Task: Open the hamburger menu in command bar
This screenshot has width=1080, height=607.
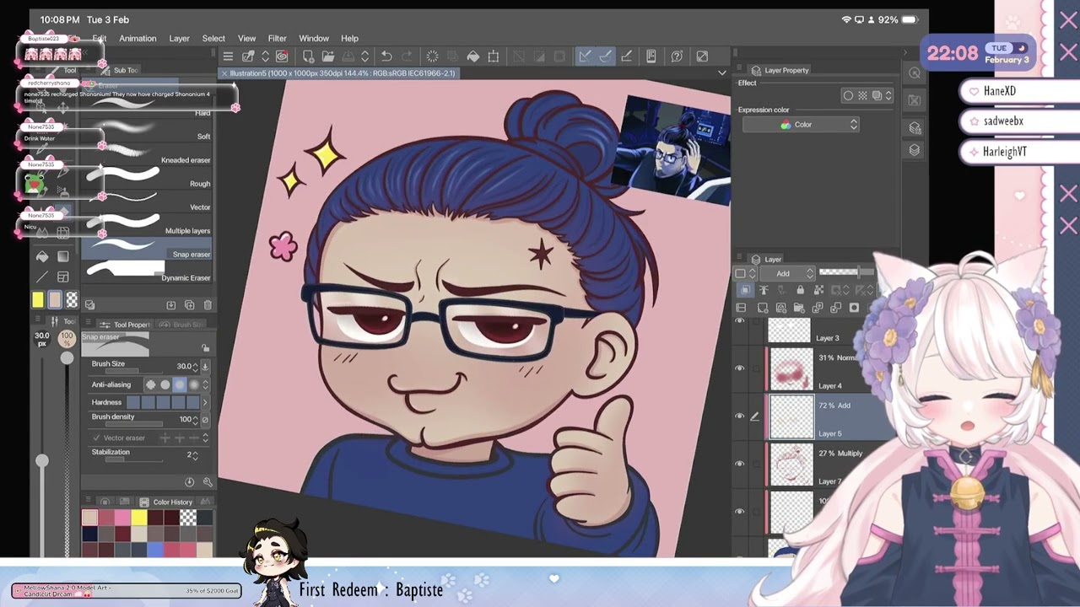Action: coord(228,56)
